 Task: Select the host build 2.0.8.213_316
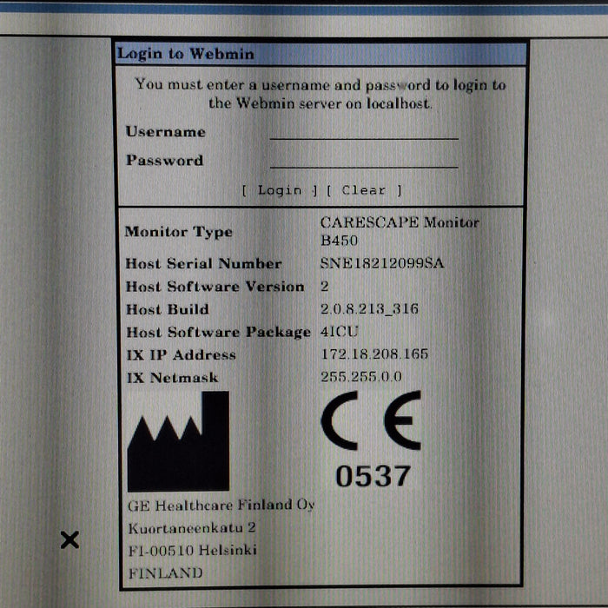(x=369, y=309)
